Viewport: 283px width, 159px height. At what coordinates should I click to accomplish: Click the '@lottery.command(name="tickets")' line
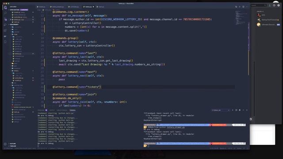point(77,87)
